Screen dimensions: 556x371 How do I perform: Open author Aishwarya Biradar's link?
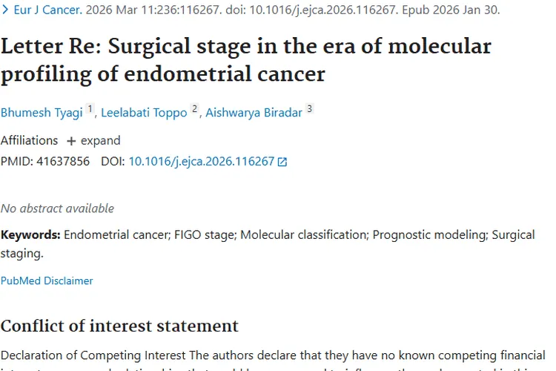pyautogui.click(x=254, y=113)
